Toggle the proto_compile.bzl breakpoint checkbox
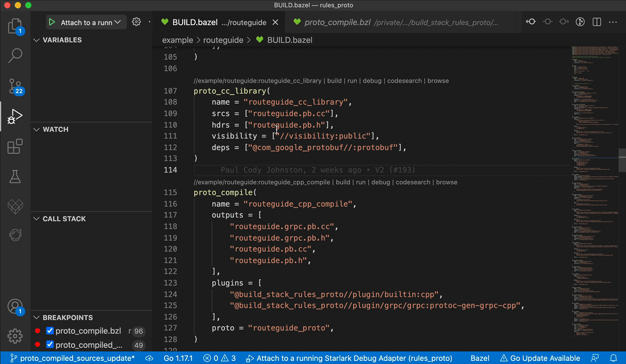The image size is (626, 364). click(x=50, y=331)
